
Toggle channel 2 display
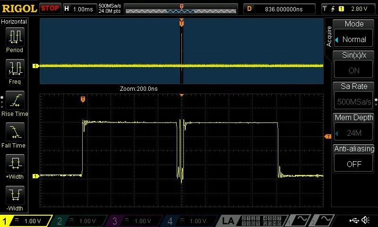click(80, 221)
